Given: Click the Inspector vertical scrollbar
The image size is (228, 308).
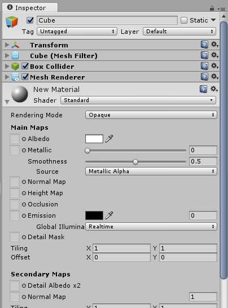Looking at the screenshot, I should [x=223, y=150].
